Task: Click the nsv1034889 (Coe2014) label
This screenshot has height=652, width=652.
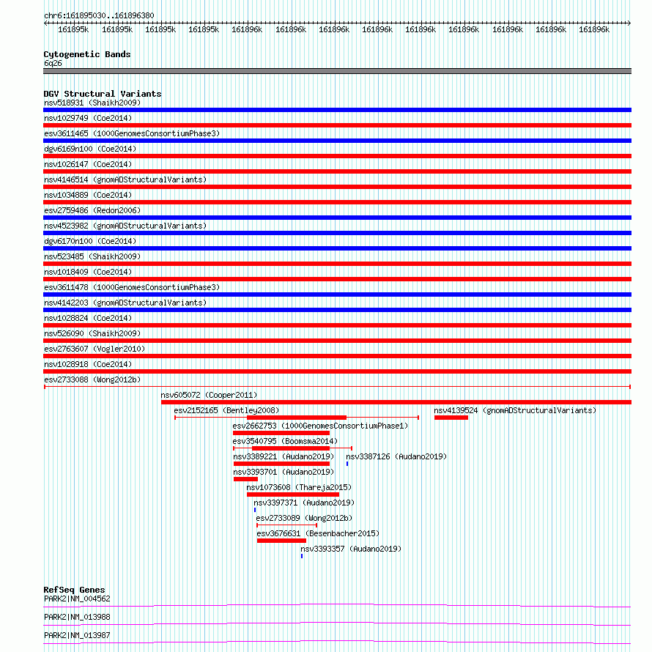Action: click(88, 195)
